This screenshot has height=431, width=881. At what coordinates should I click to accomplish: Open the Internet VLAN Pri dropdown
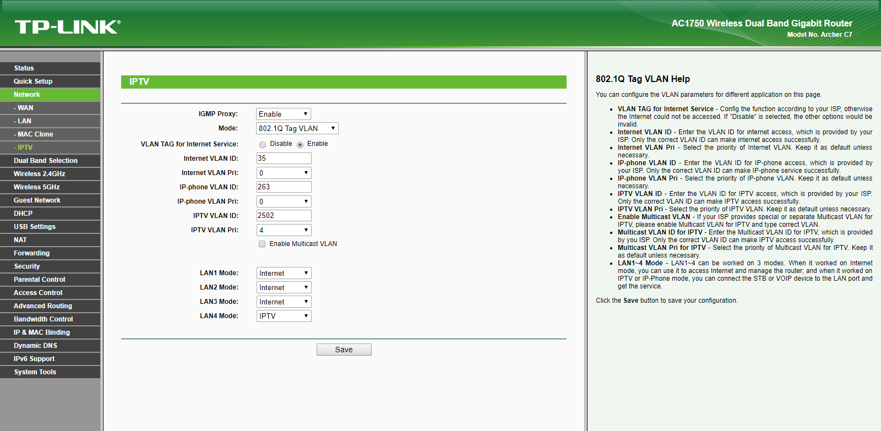[x=284, y=173]
